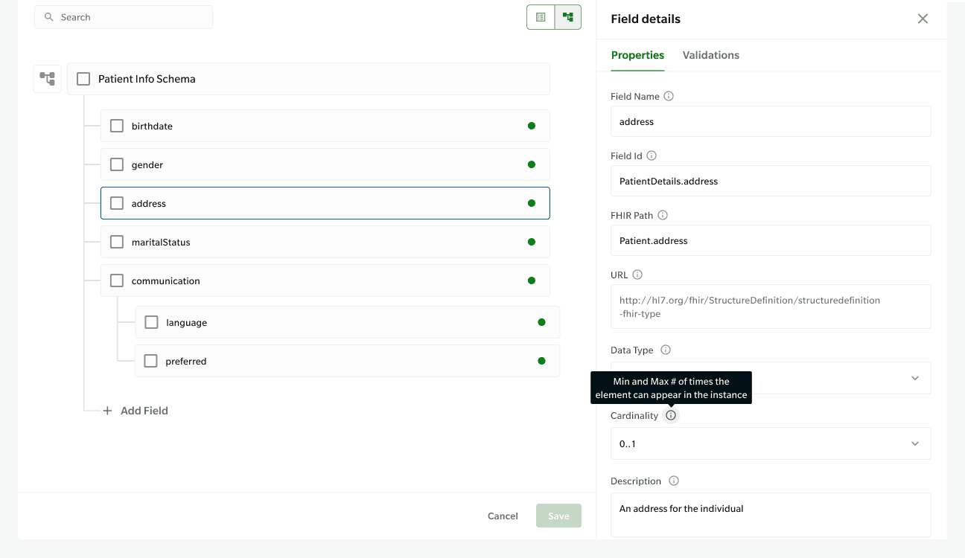Check the language field checkbox
The height and width of the screenshot is (558, 965).
pyautogui.click(x=151, y=322)
